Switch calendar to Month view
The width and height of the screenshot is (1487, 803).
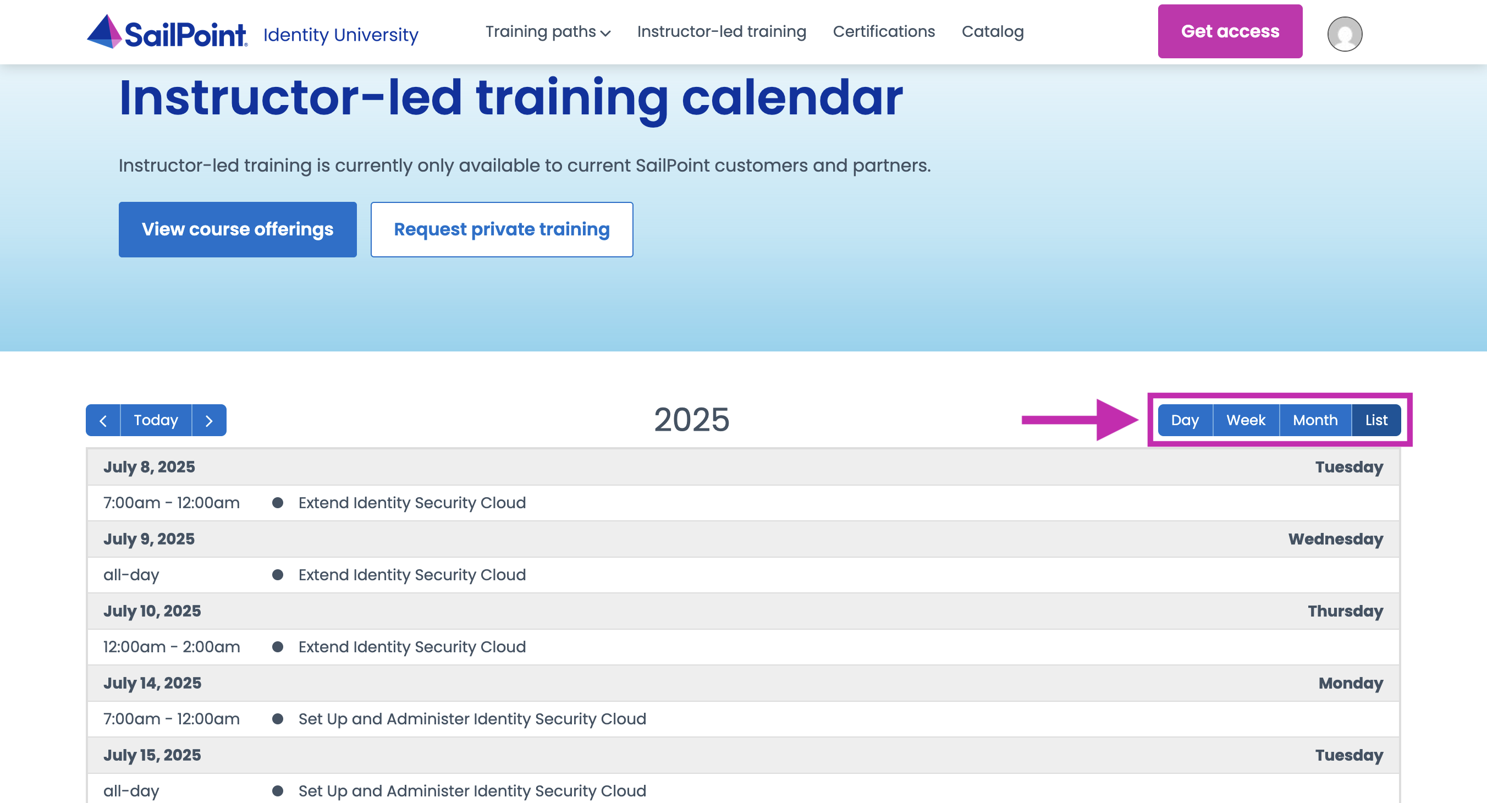1314,420
